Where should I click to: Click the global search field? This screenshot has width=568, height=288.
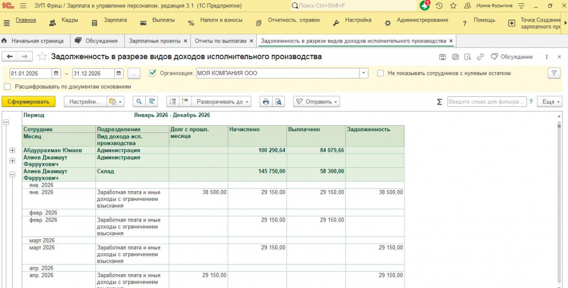tap(353, 6)
